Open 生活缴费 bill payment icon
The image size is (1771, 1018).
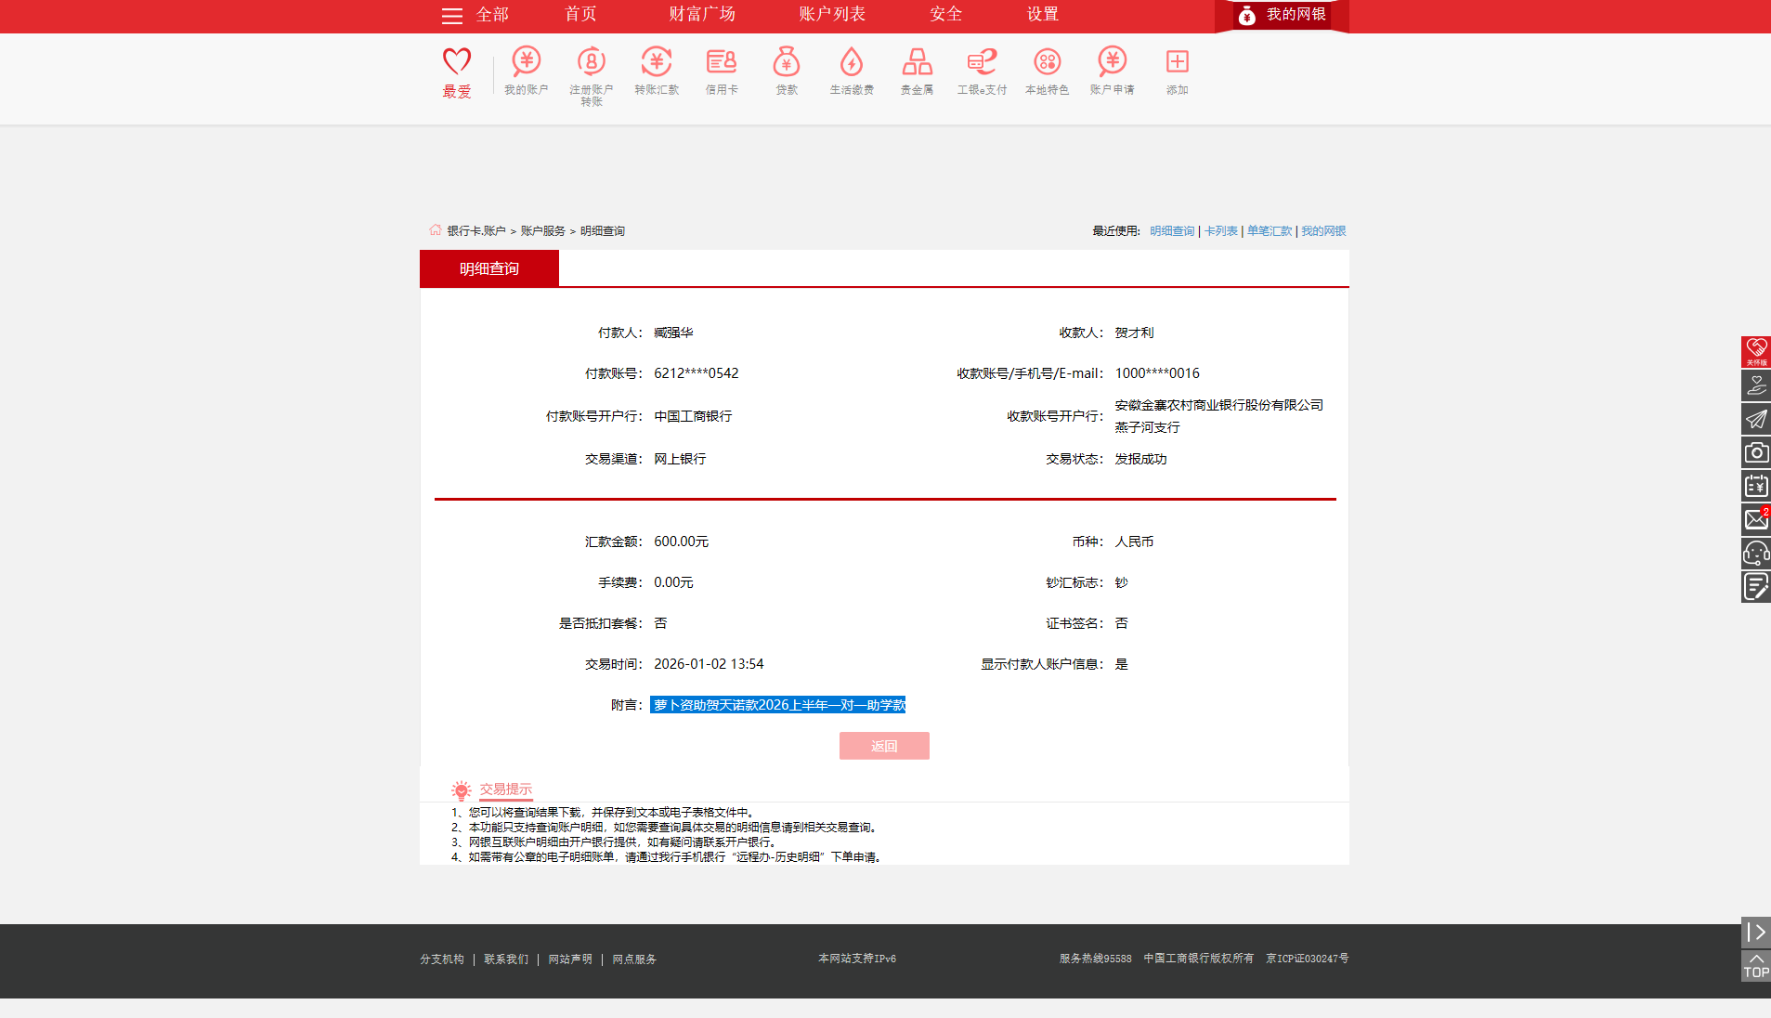852,72
